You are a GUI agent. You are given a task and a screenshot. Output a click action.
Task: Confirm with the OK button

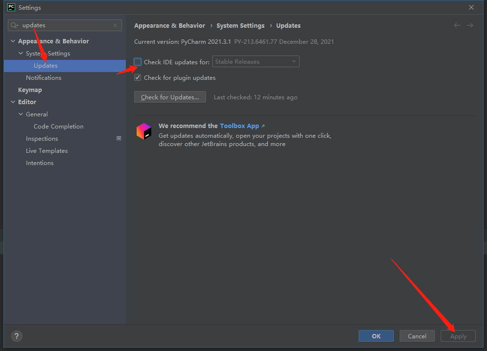376,336
